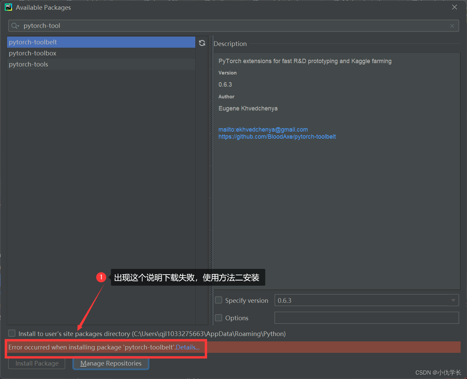This screenshot has width=467, height=379.
Task: Toggle Install to user's site packages directory
Action: click(12, 333)
